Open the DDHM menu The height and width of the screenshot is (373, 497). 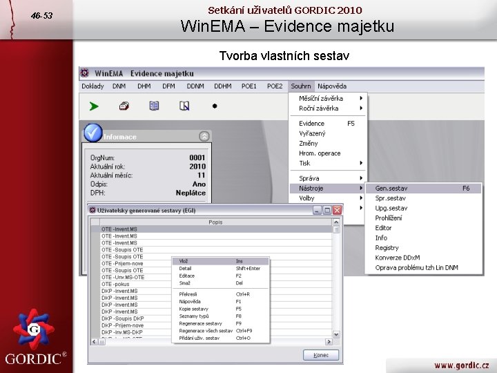(223, 86)
